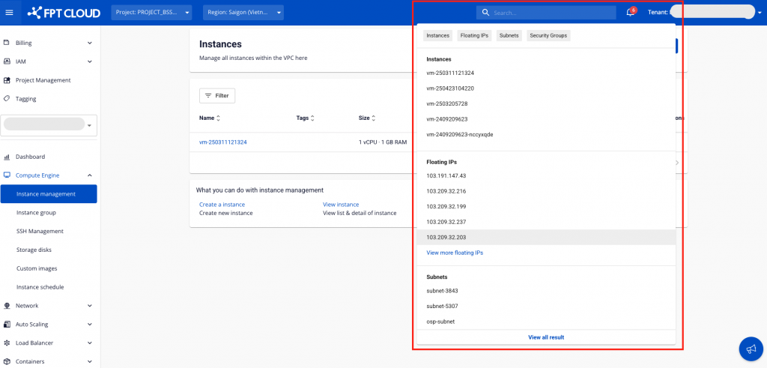
Task: Click the IAM sidebar icon
Action: [7, 61]
